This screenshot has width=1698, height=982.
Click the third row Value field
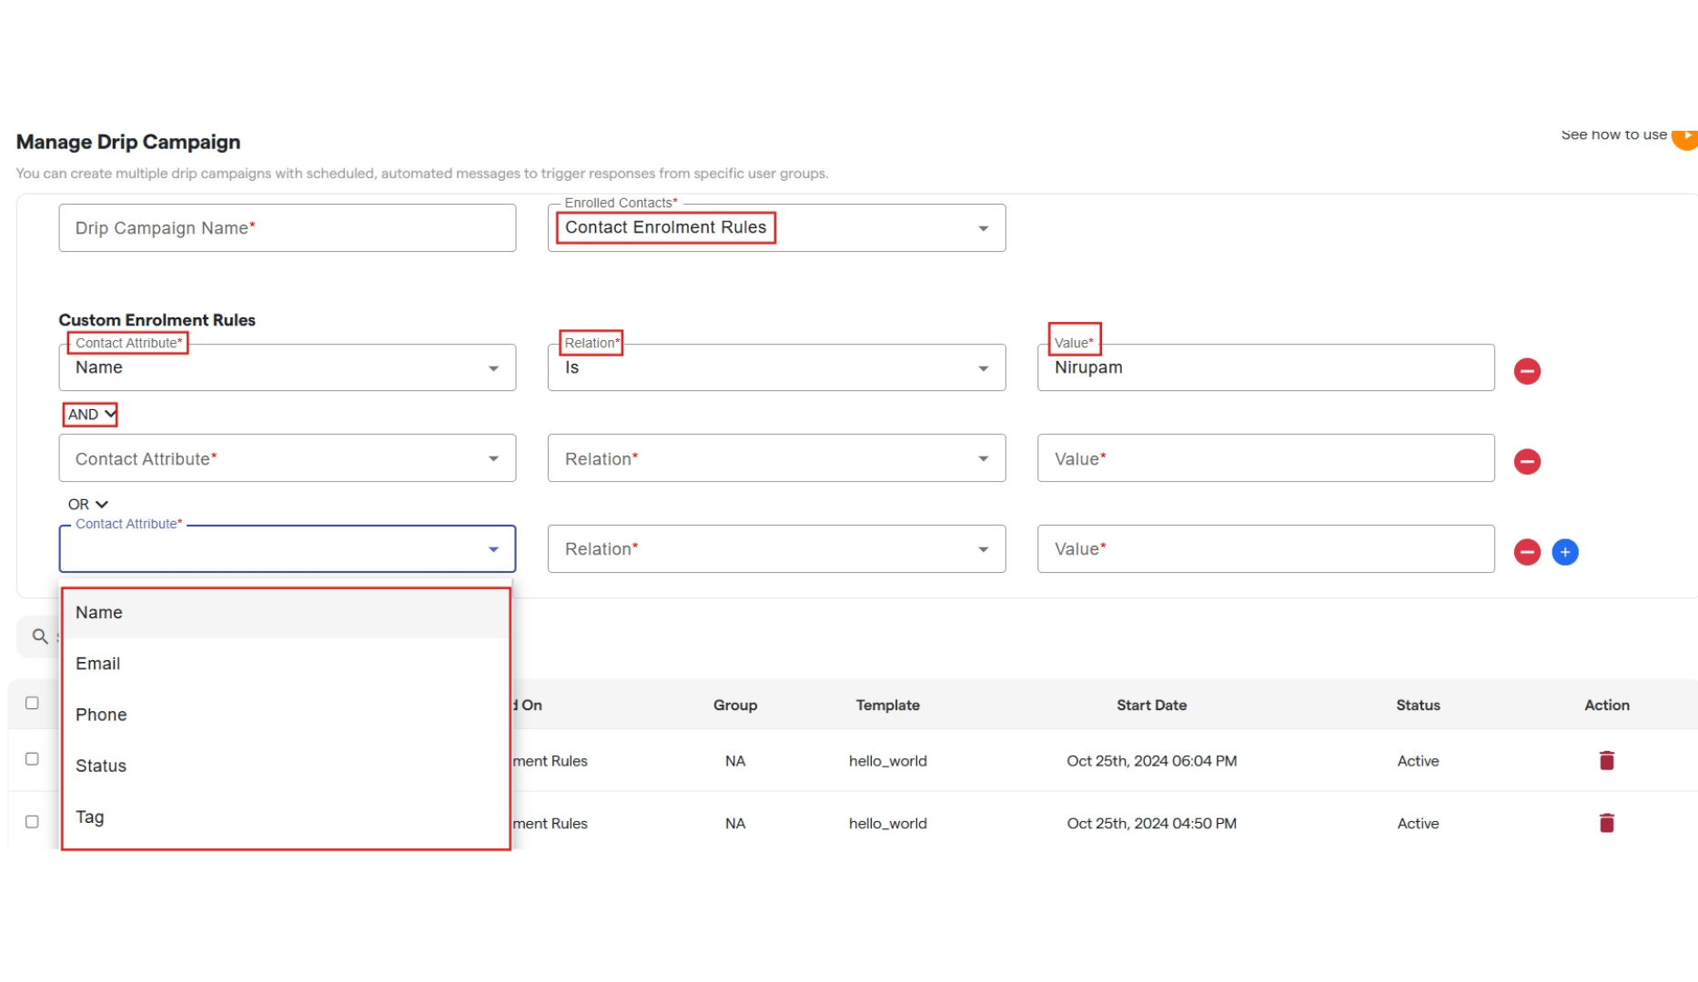1266,548
